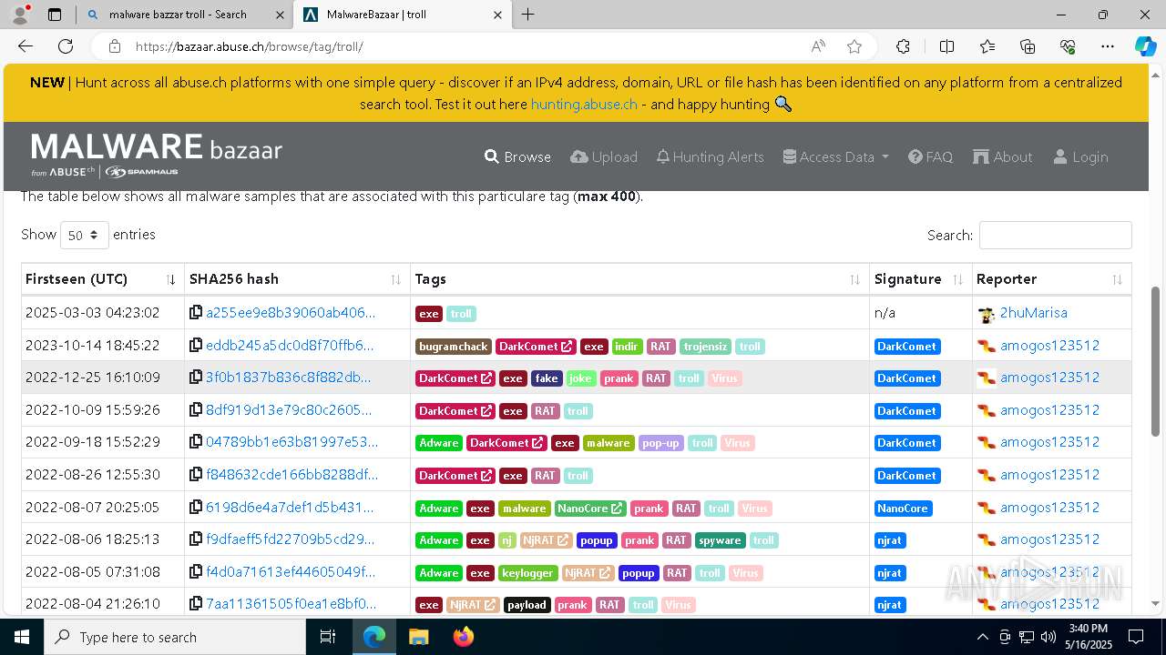The height and width of the screenshot is (655, 1166).
Task: Click keylogger tag in 2022-08-05 row
Action: [x=527, y=573]
